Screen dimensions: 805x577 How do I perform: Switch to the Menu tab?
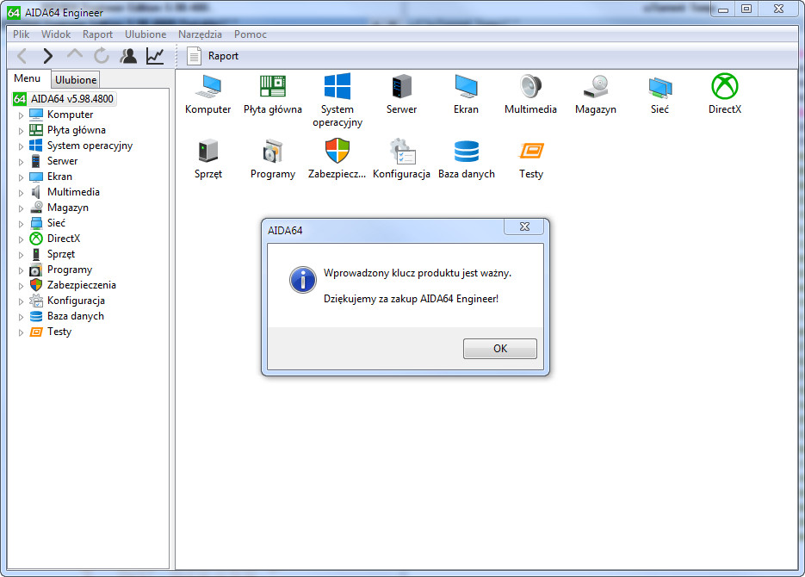(x=28, y=78)
